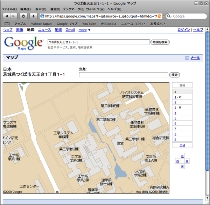210x205 pixels.
Task: Focus the 出発 departure input field
Action: pyautogui.click(x=124, y=75)
